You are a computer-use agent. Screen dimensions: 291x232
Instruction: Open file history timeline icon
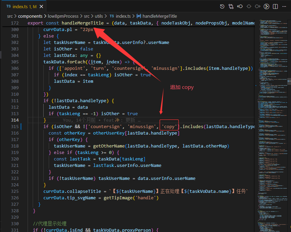click(222, 6)
